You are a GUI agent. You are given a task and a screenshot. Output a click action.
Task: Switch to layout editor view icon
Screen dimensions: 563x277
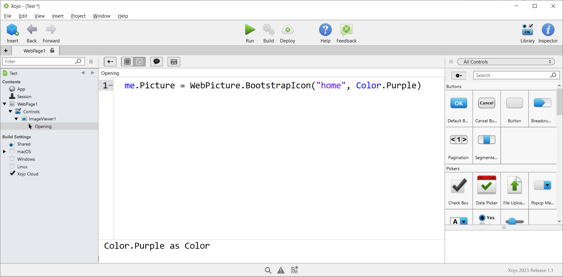coord(127,62)
